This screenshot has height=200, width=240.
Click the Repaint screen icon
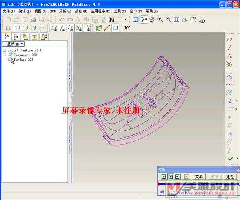coord(136,20)
